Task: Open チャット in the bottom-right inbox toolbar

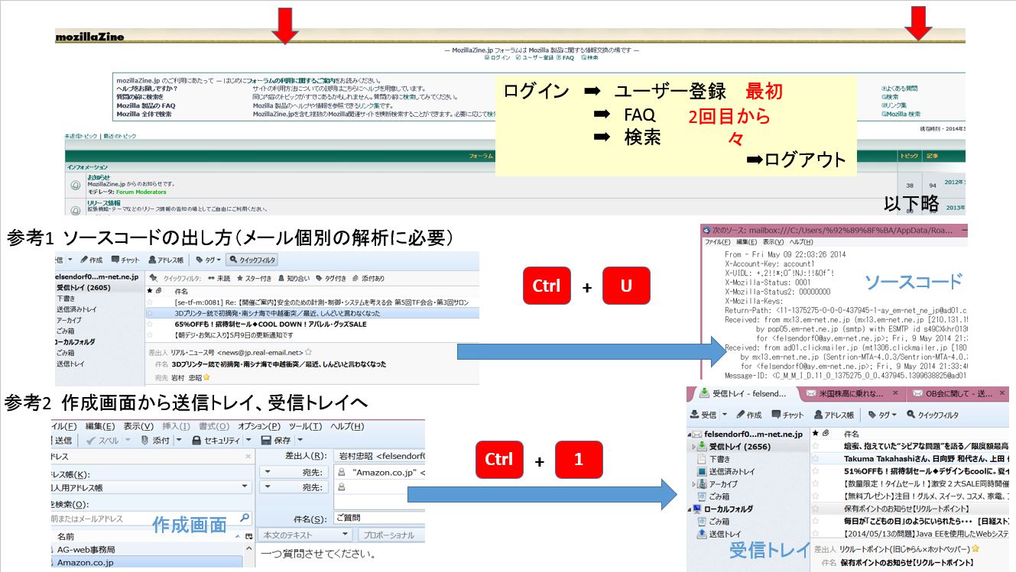Action: coord(787,415)
